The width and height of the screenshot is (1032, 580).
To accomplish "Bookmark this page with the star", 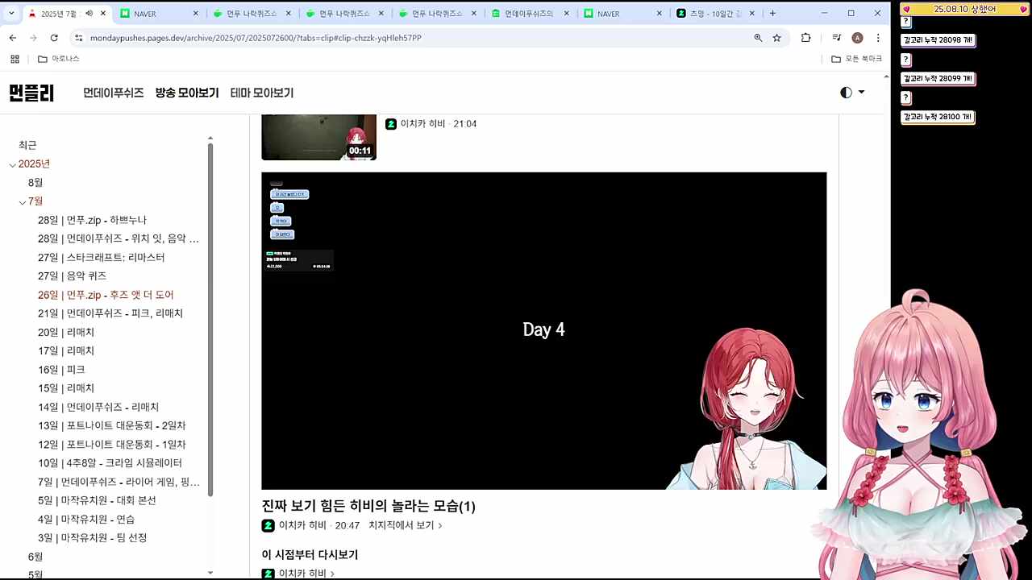I will click(777, 38).
